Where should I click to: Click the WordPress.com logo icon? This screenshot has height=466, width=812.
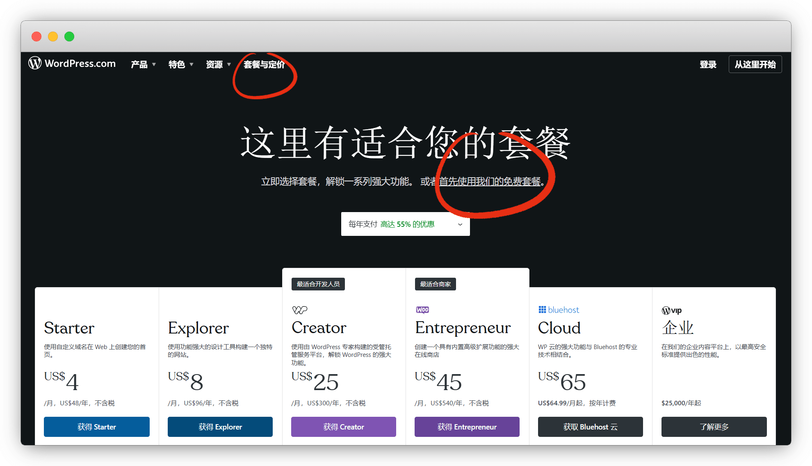35,63
